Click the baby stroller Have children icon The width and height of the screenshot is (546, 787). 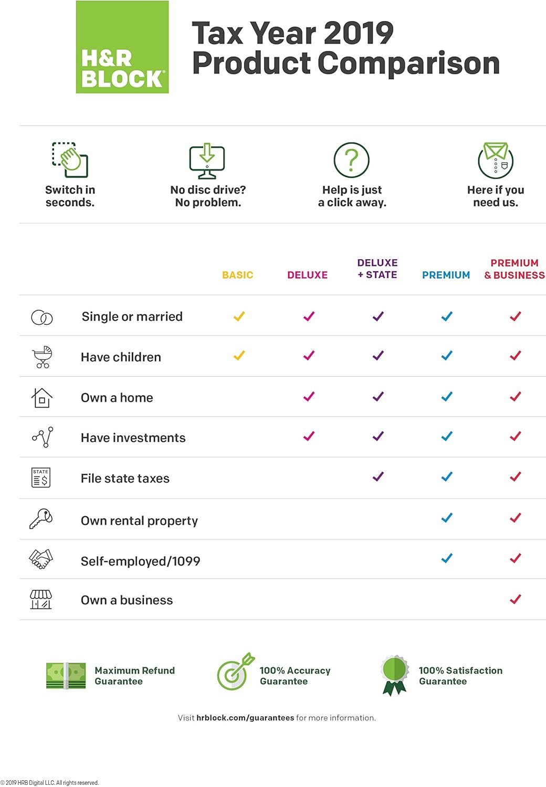(42, 357)
